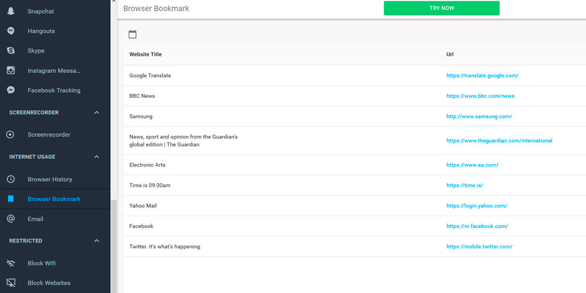Select the Facebook title cell
The width and height of the screenshot is (586, 293).
pyautogui.click(x=141, y=226)
